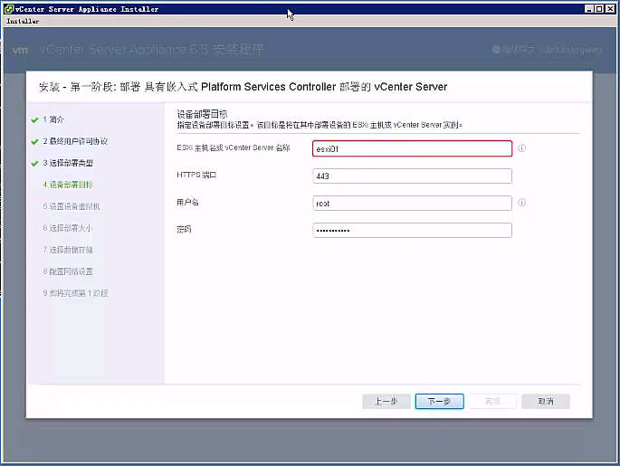The height and width of the screenshot is (466, 620).
Task: Select step 1 简介 in the sidebar
Action: click(x=53, y=119)
